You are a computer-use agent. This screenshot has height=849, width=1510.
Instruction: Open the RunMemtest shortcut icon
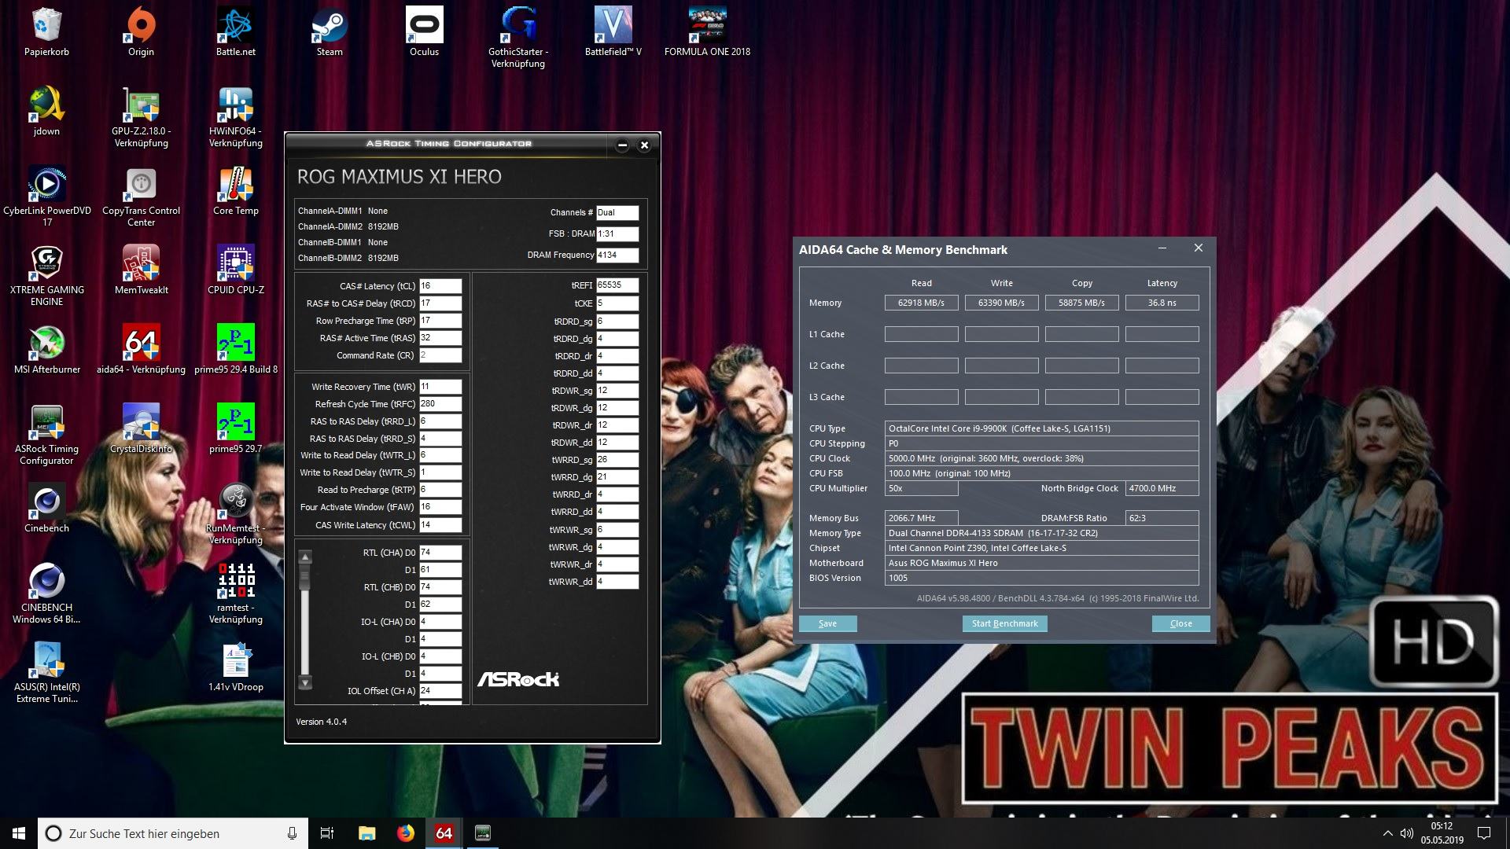235,514
